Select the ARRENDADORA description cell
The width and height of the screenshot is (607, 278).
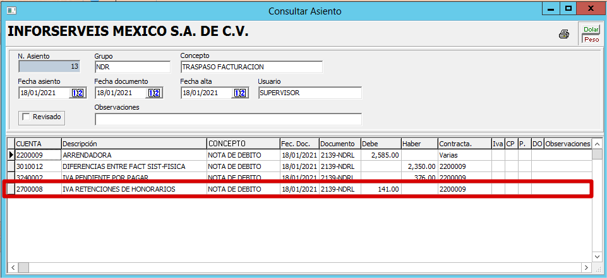pos(134,155)
